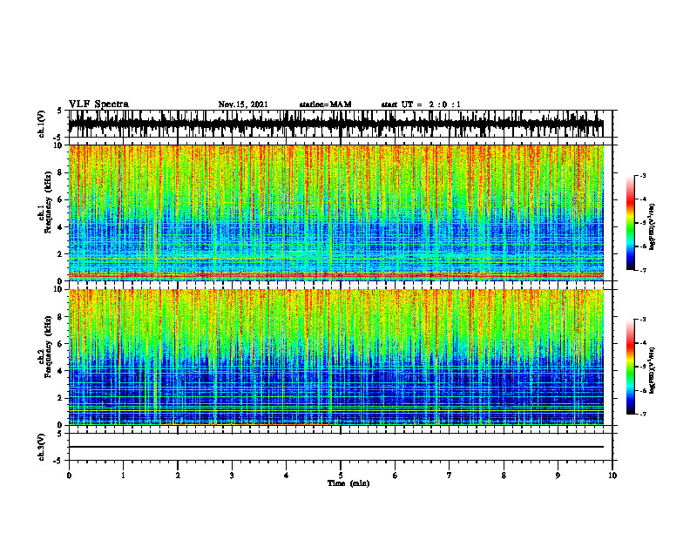Select the "start UT = 2 : 0 : 1" text
Screen dimensions: 690x533
(x=421, y=105)
